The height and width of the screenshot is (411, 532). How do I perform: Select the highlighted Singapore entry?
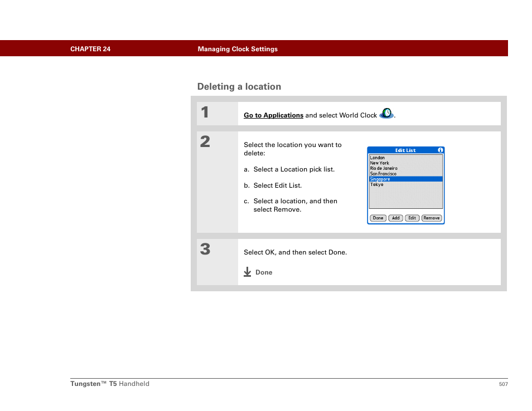[x=406, y=179]
